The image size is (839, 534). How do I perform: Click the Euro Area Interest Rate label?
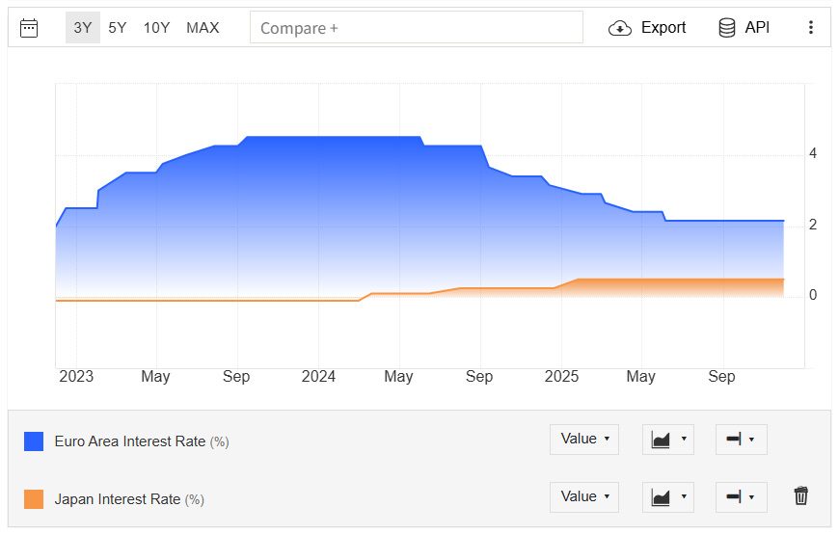tap(130, 441)
